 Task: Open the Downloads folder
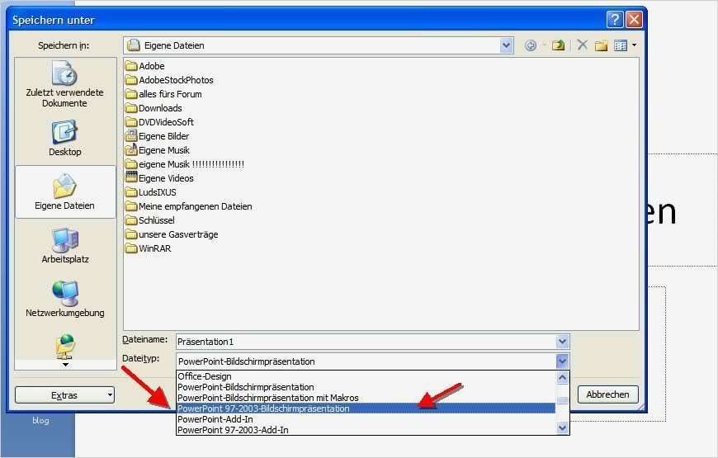click(x=154, y=108)
